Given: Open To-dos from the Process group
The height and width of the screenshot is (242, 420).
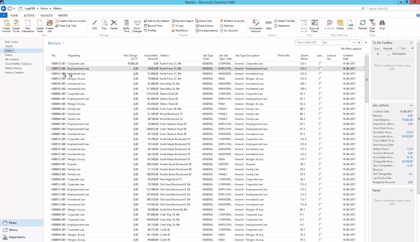Looking at the screenshot, I should [177, 26].
